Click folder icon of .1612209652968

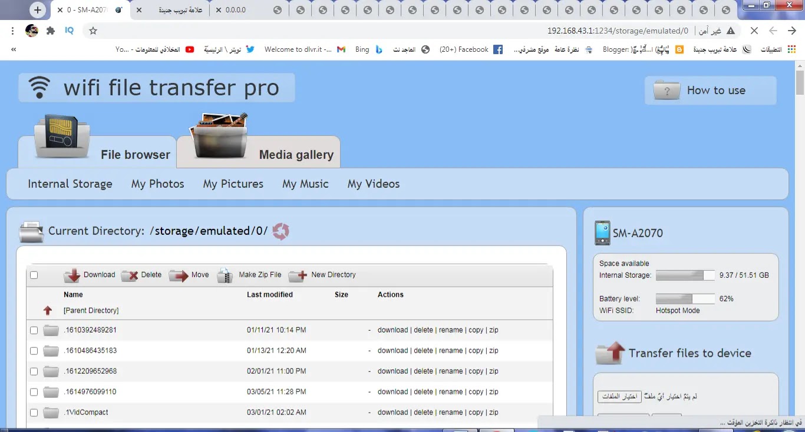click(51, 371)
